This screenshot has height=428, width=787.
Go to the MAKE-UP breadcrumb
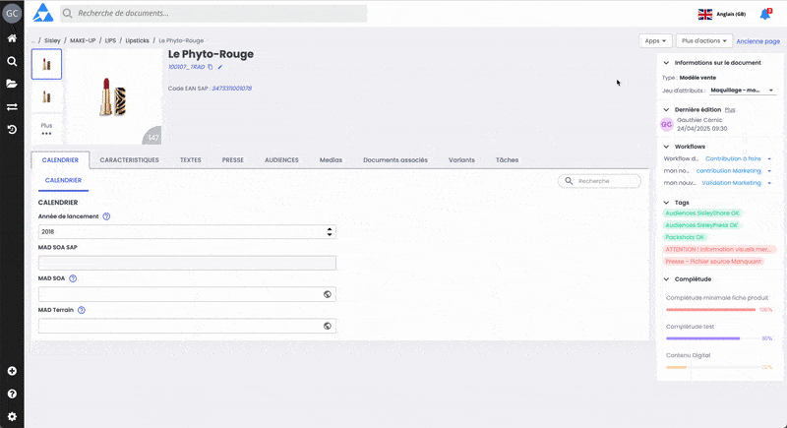point(83,40)
